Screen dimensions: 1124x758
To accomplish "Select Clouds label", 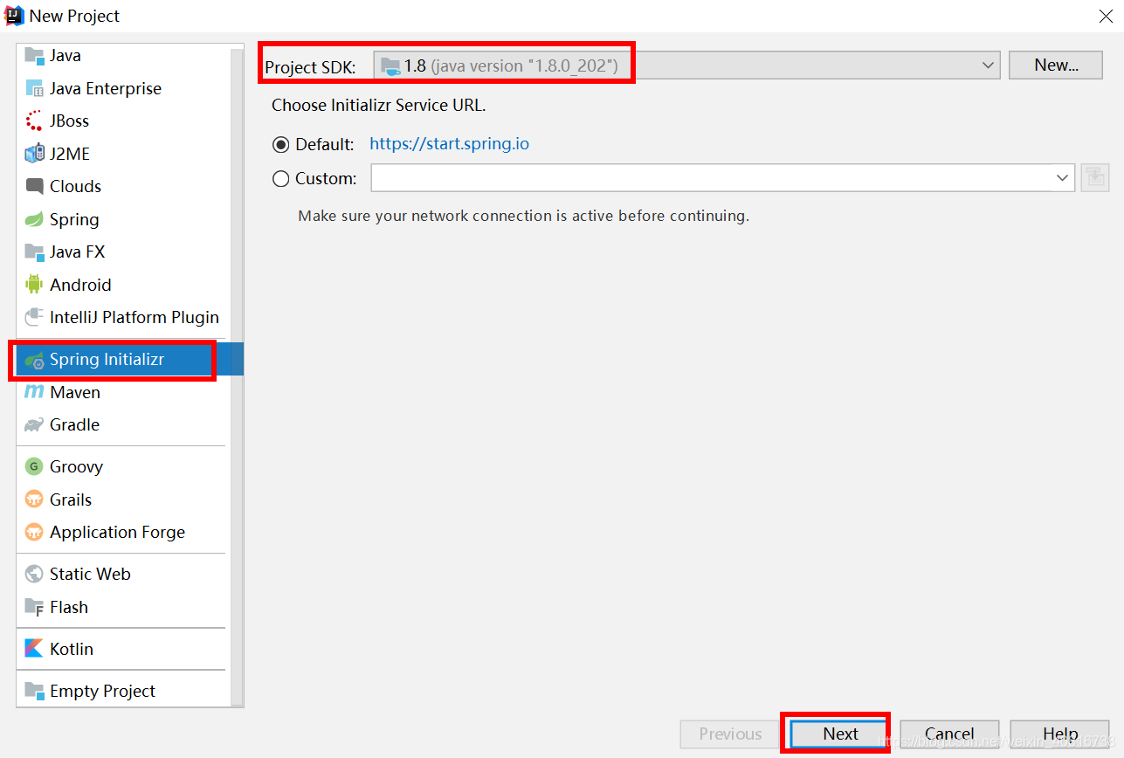I will click(75, 187).
